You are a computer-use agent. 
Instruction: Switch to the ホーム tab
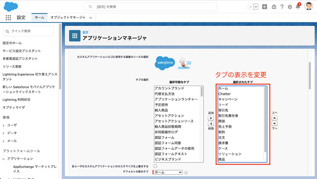(x=39, y=17)
